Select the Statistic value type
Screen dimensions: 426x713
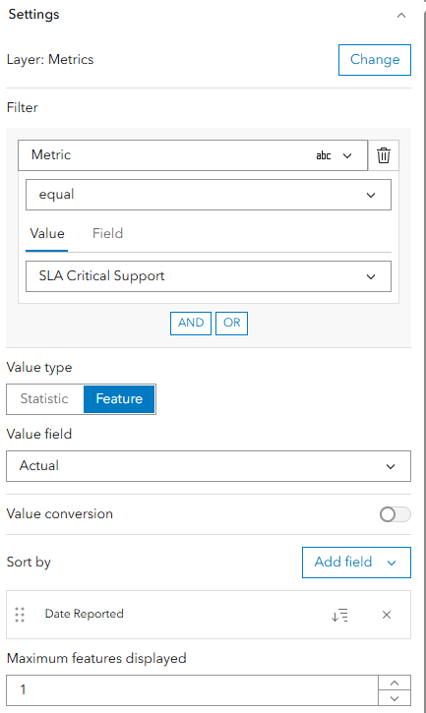click(44, 399)
